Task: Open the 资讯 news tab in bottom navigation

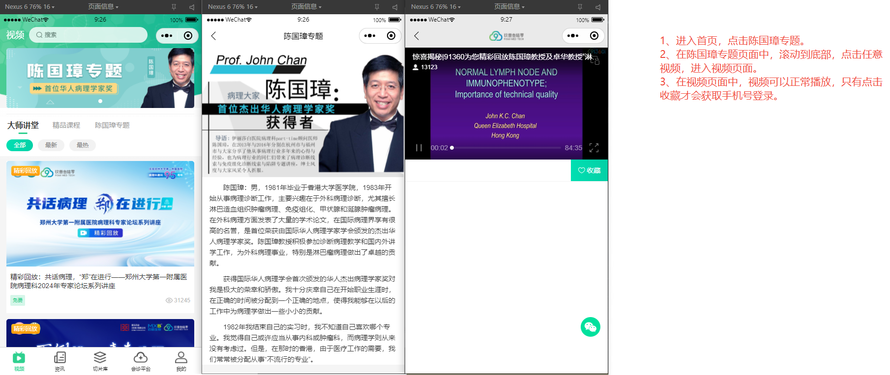Action: tap(59, 361)
